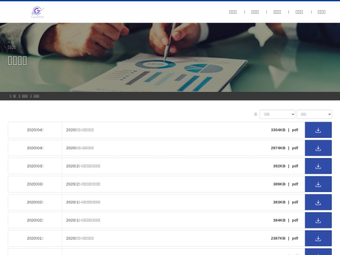Click the date cell in the 2387KB row
Screen dimensions: 340x255
(35, 238)
